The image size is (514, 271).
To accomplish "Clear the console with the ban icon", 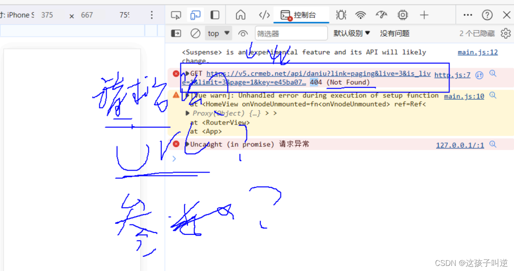I will click(195, 33).
